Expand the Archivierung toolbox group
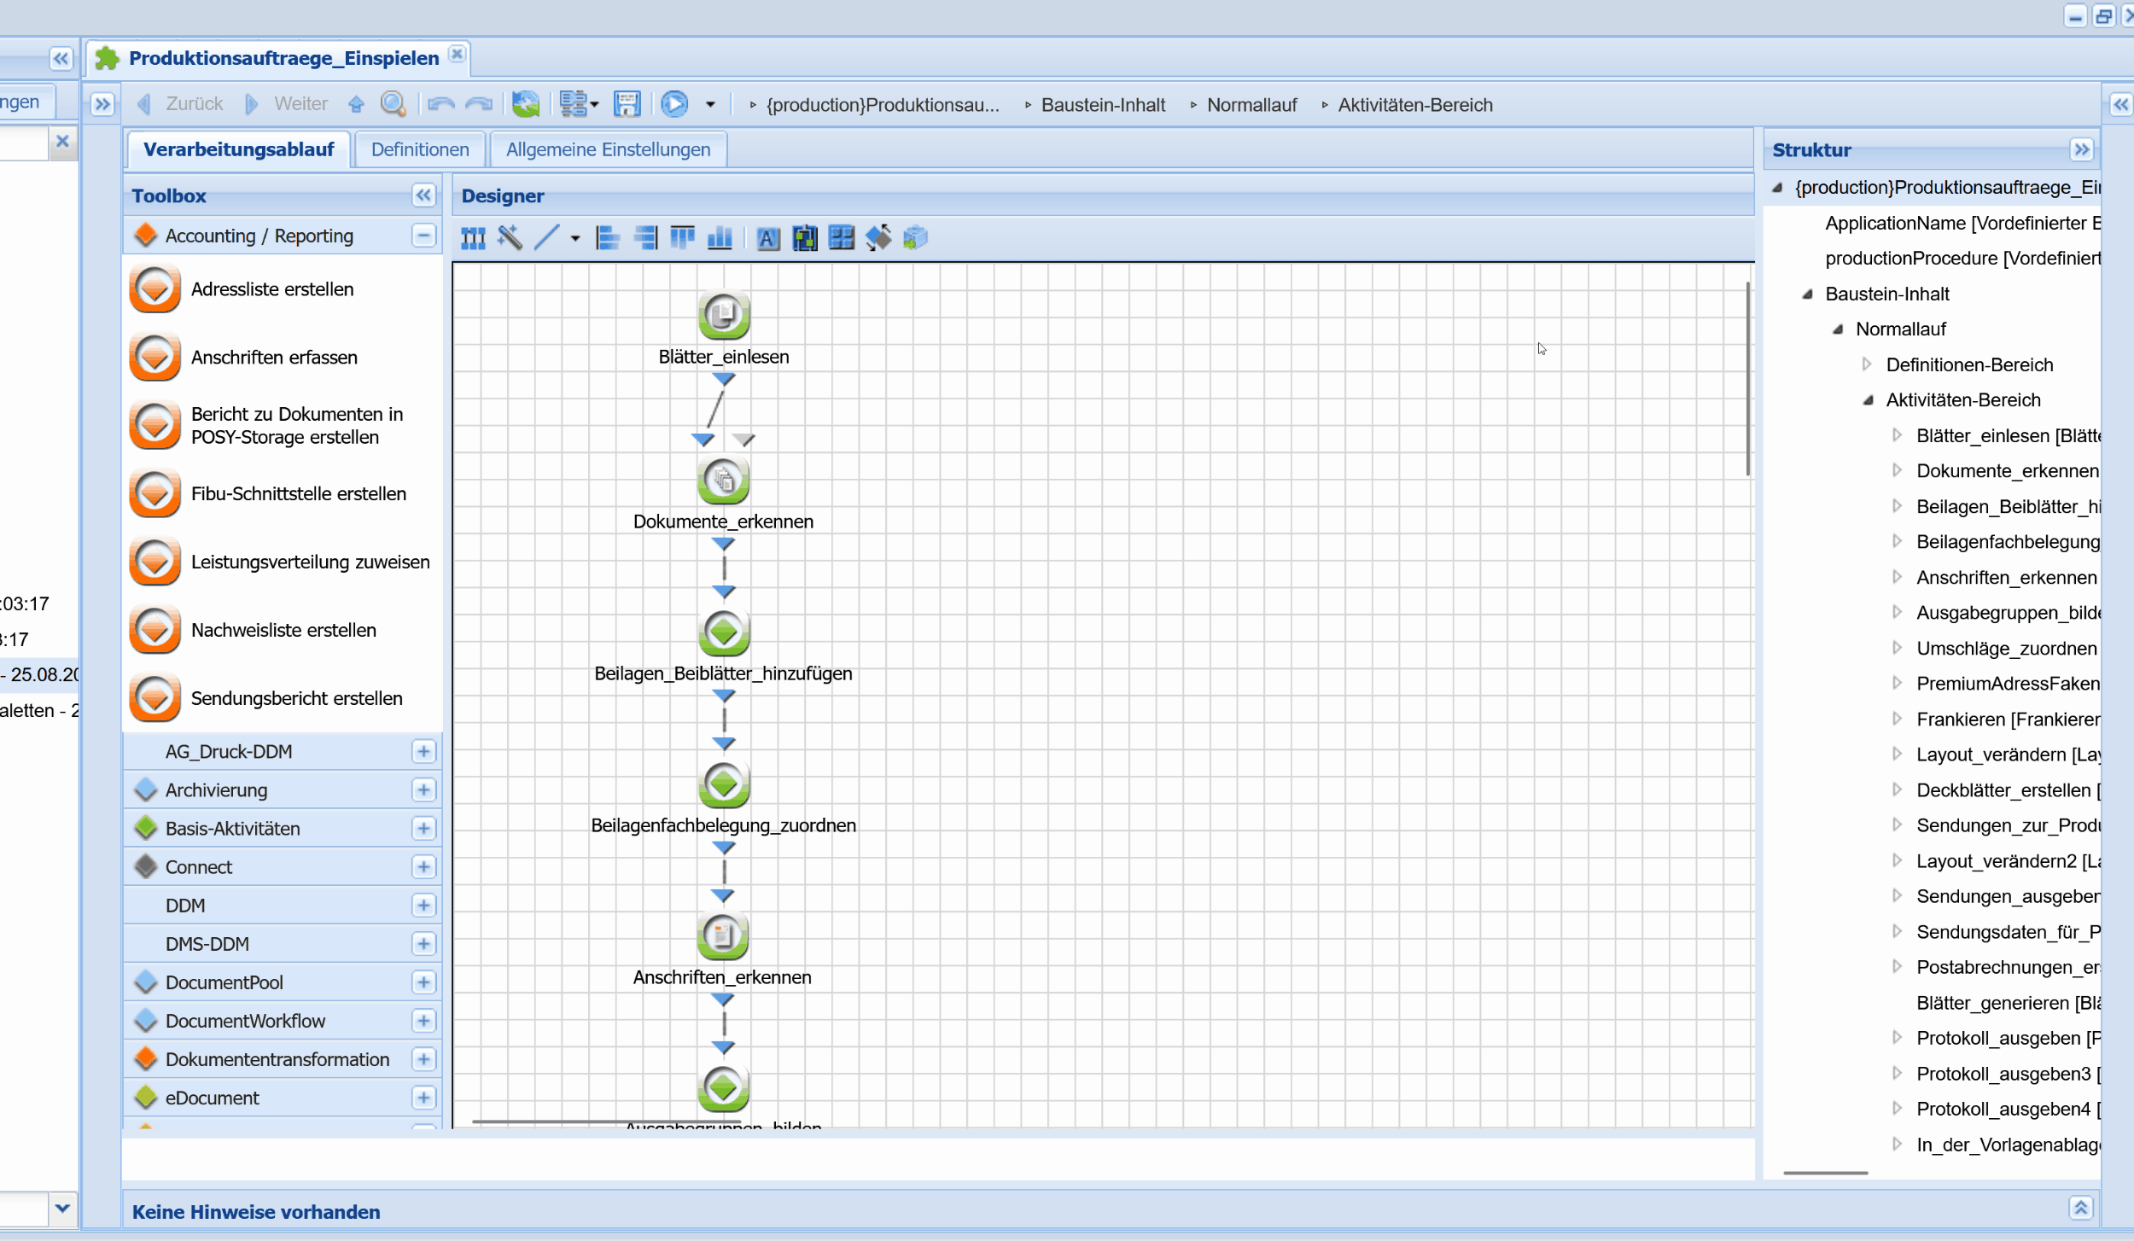The image size is (2134, 1241). coord(423,789)
